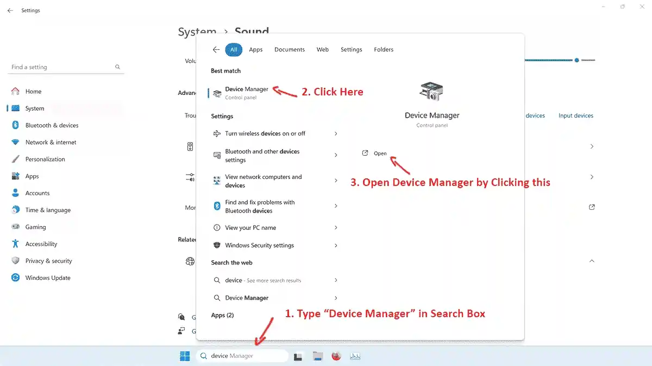Image resolution: width=652 pixels, height=366 pixels.
Task: Expand chevron for View your PC name
Action: [336, 228]
